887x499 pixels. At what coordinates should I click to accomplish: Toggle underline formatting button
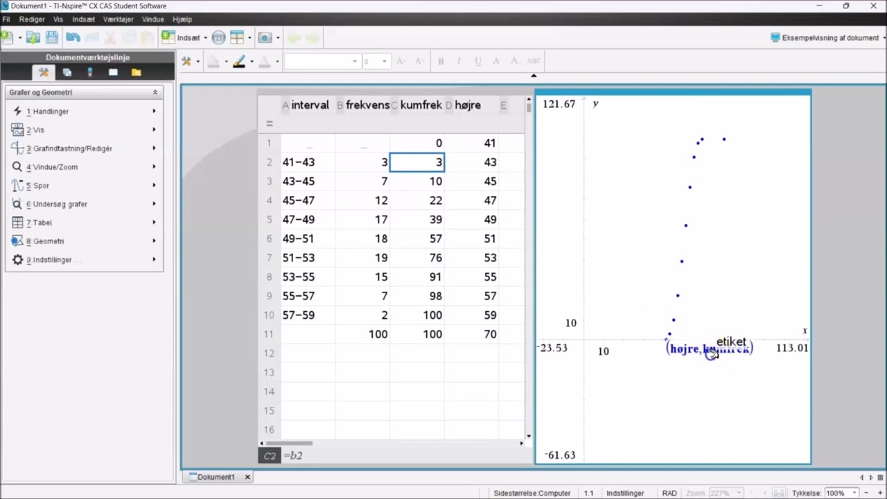pos(477,61)
